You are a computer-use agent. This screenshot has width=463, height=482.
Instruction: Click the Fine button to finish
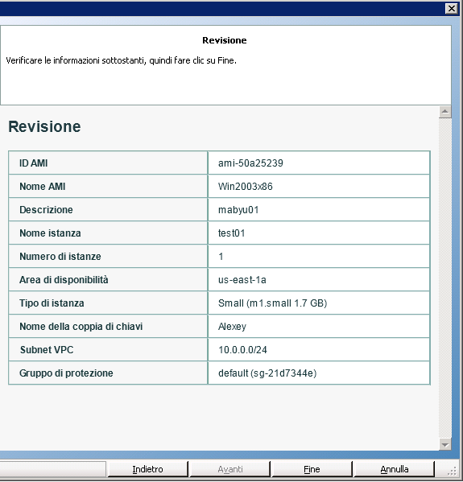pos(312,469)
